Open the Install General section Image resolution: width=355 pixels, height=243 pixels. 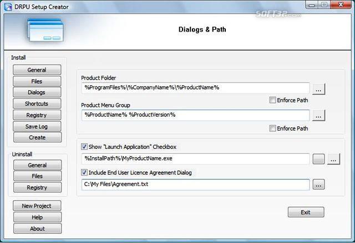(x=37, y=70)
